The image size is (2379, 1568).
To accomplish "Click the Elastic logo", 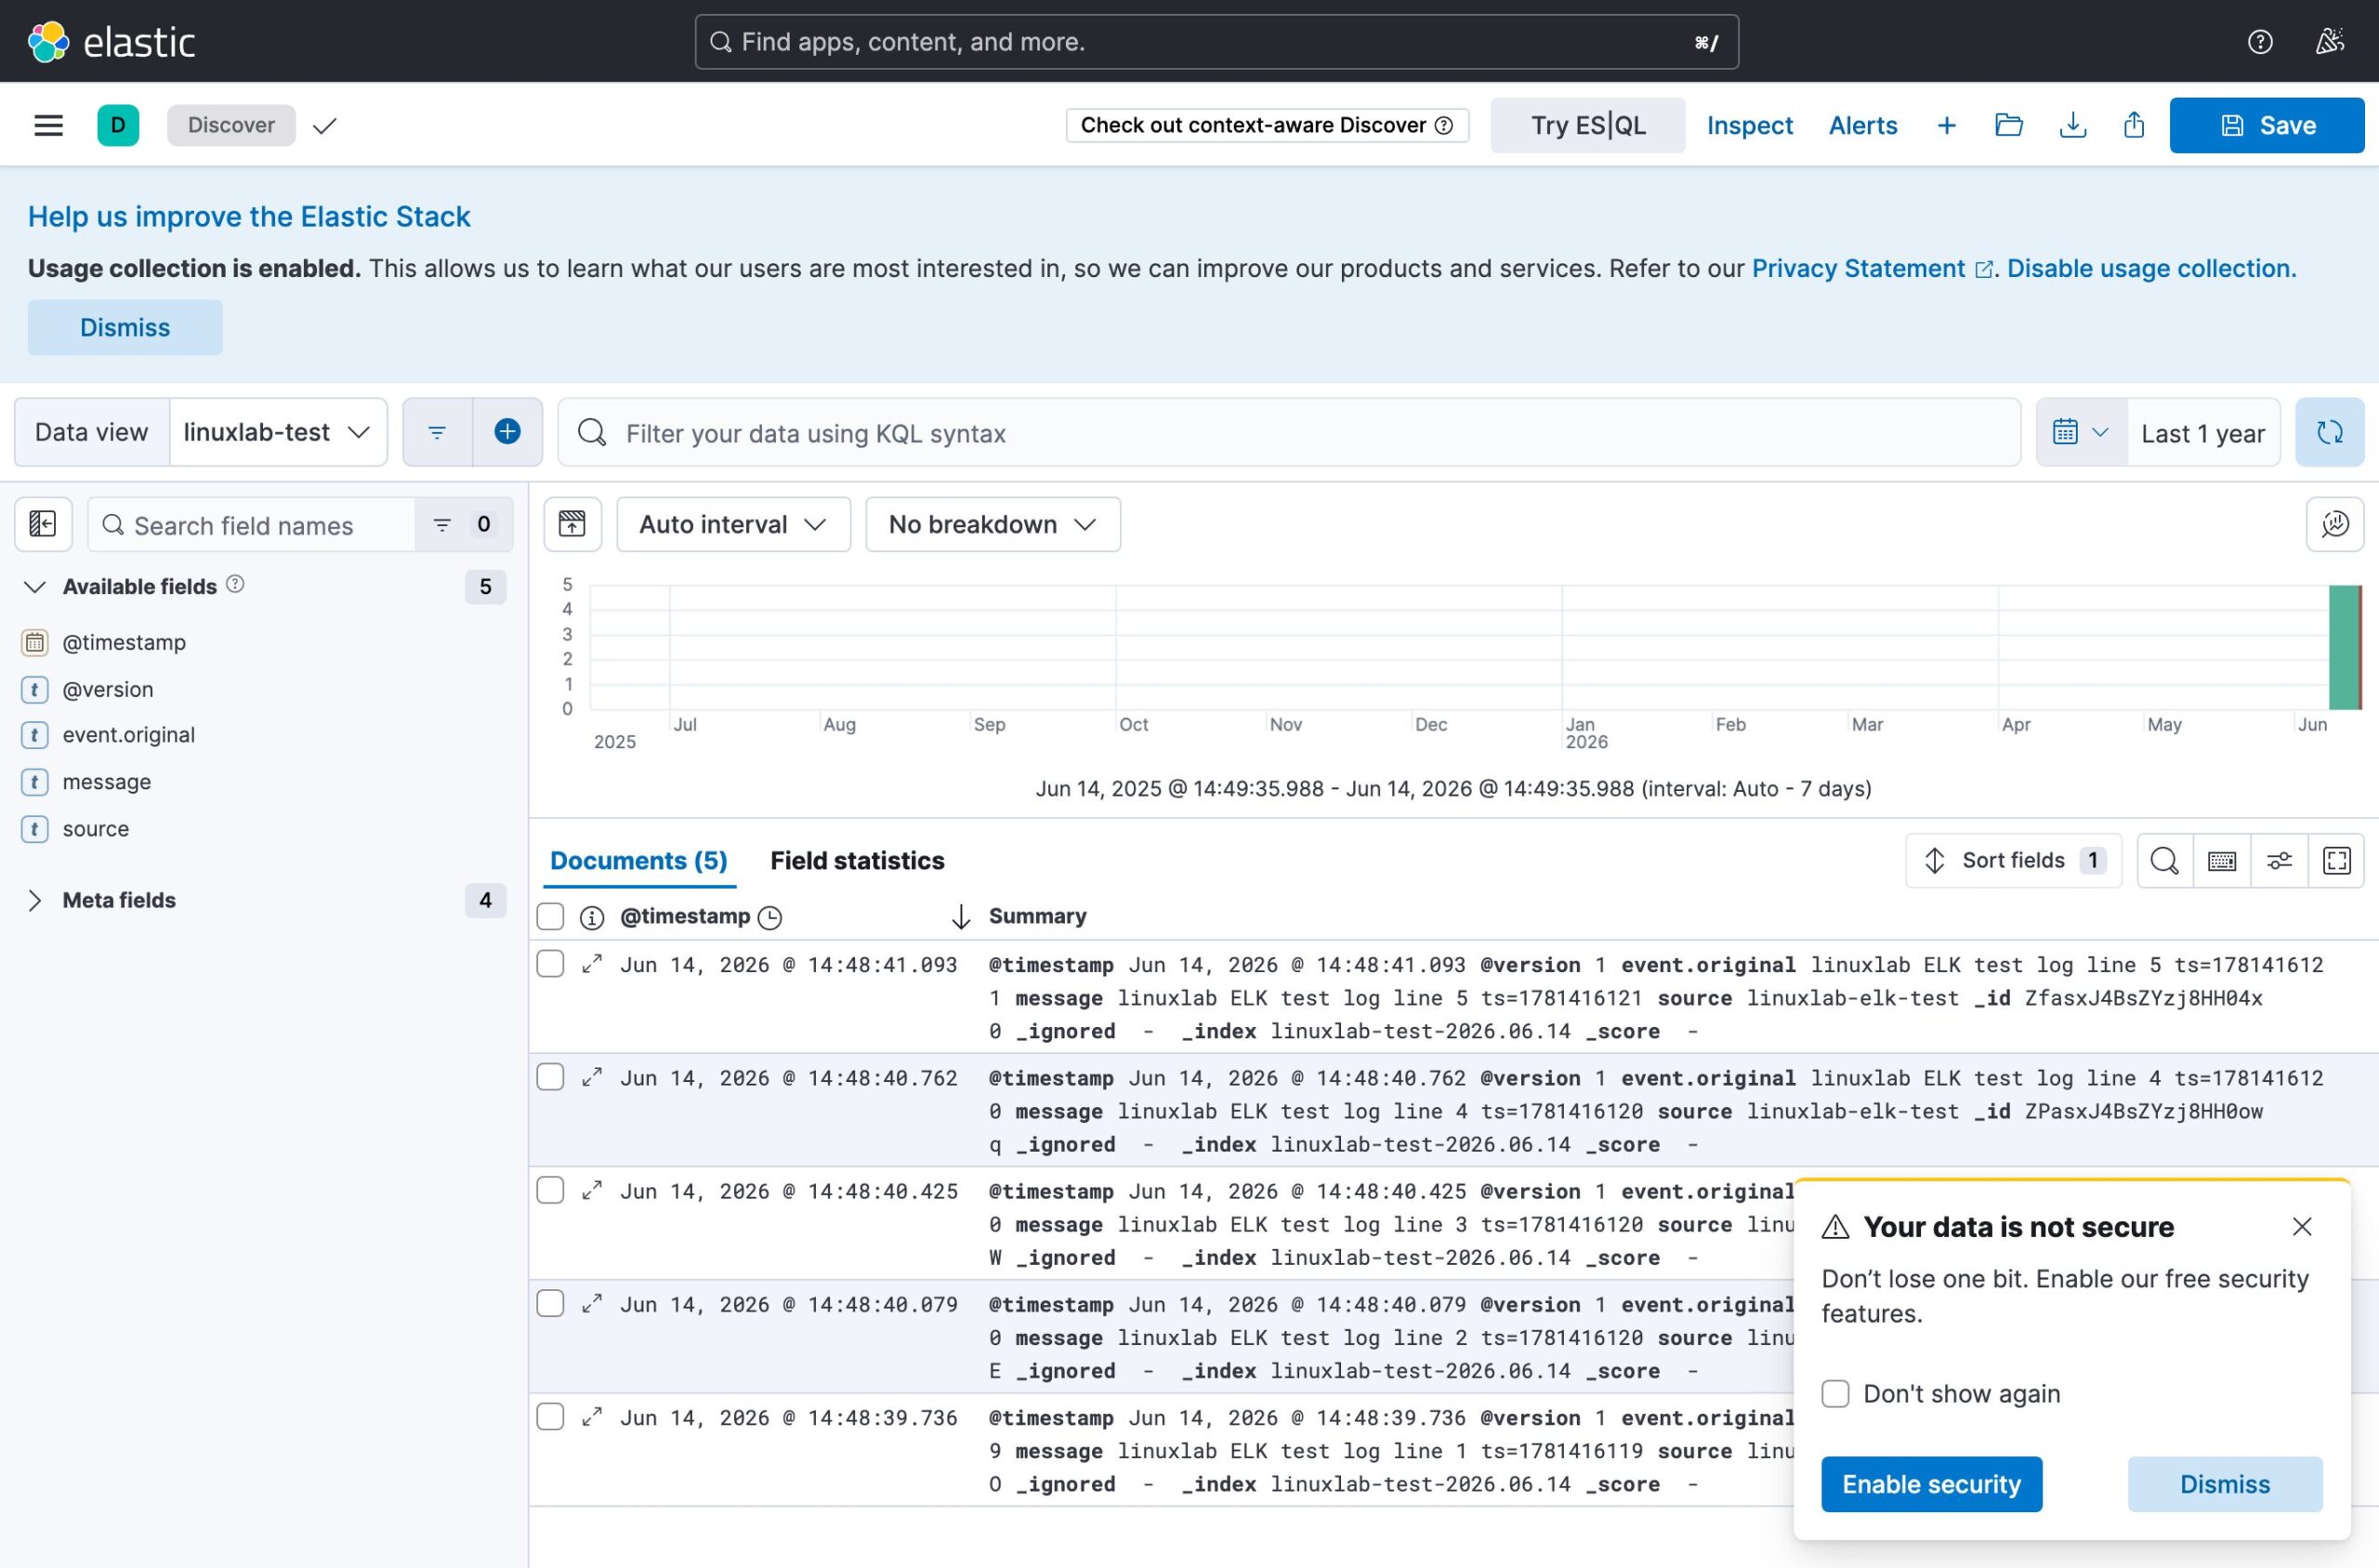I will (x=111, y=42).
